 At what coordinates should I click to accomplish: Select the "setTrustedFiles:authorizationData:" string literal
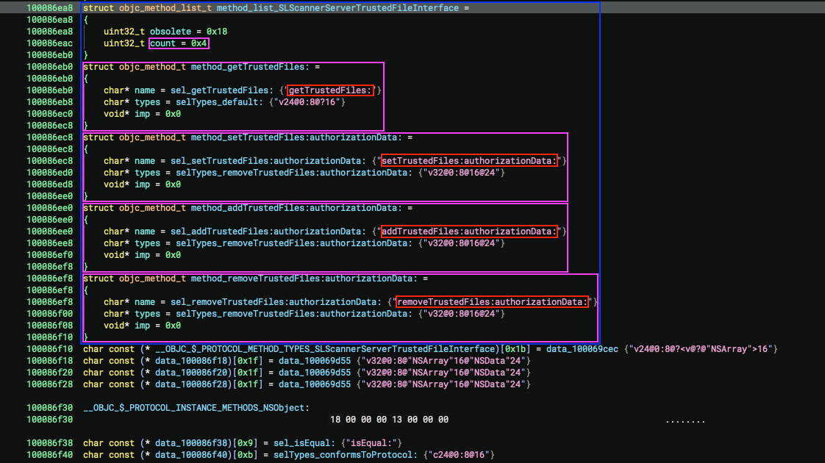point(470,161)
